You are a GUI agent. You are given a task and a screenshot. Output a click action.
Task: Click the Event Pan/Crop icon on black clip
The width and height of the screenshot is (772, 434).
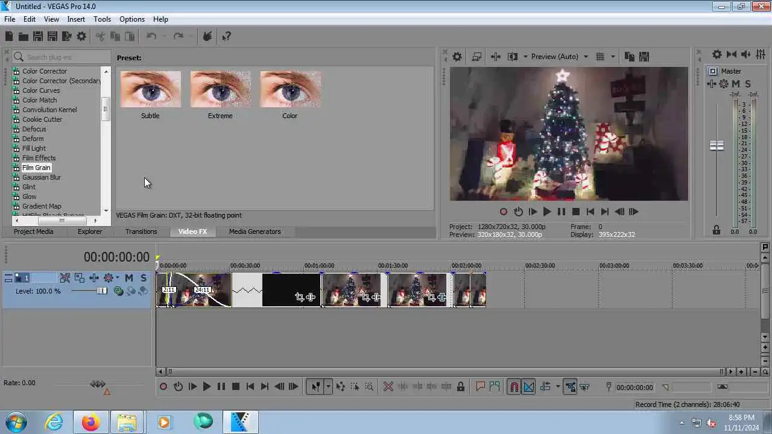pos(300,297)
